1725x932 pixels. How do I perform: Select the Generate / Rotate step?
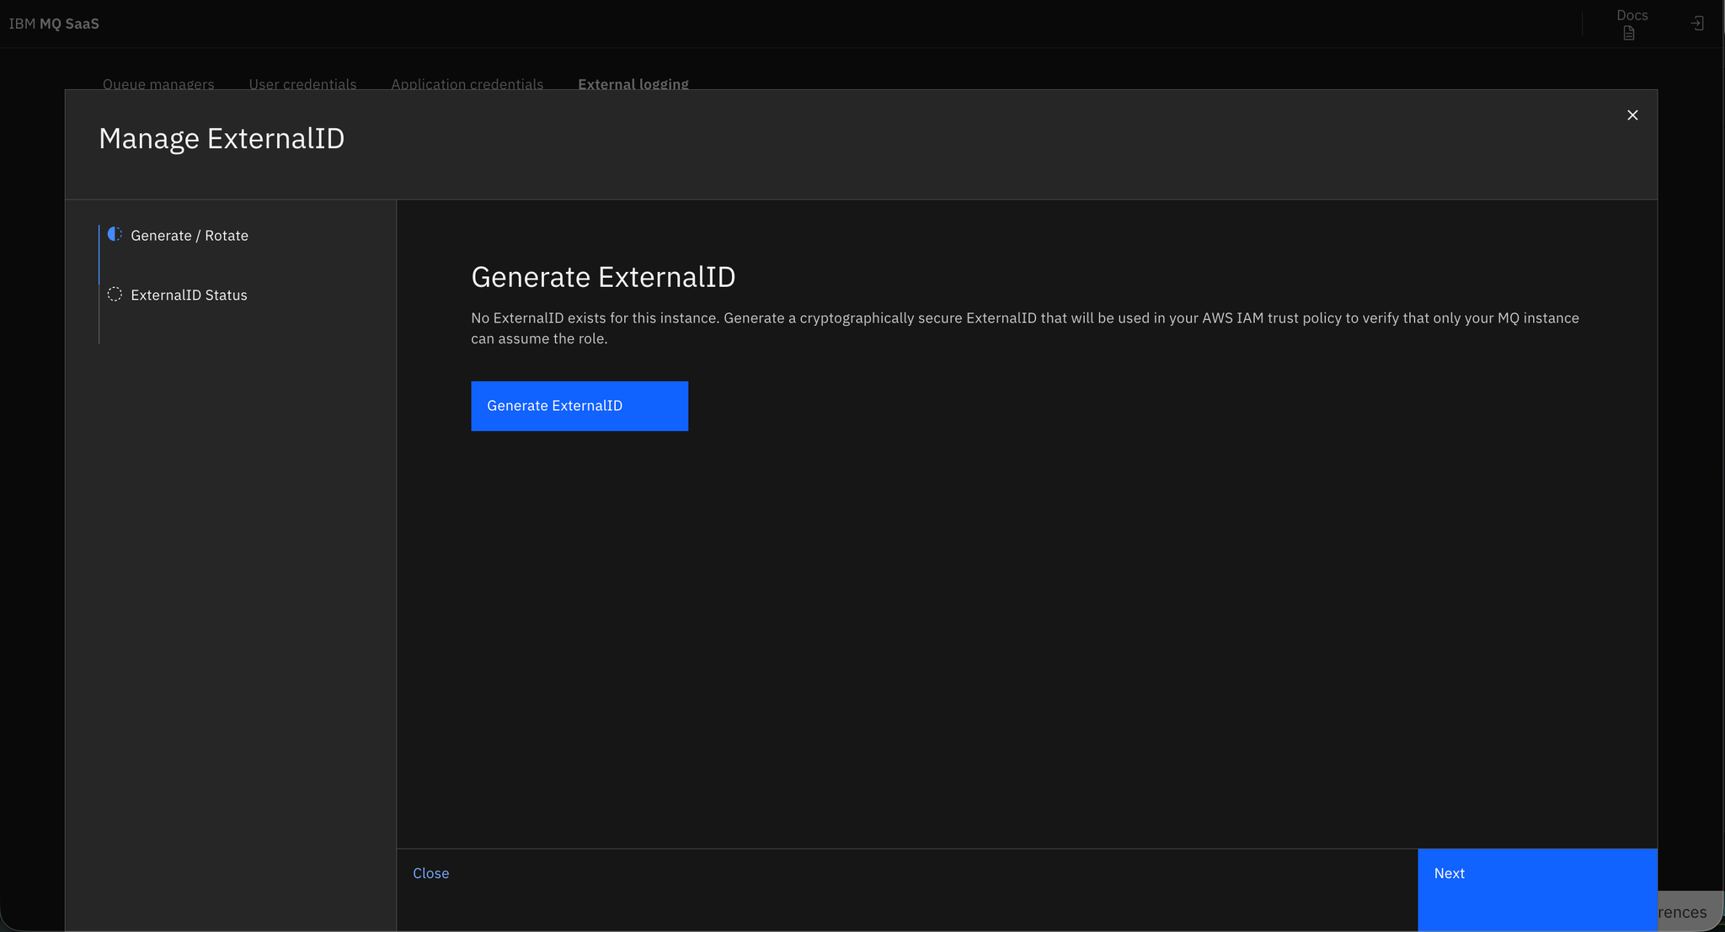coord(190,236)
